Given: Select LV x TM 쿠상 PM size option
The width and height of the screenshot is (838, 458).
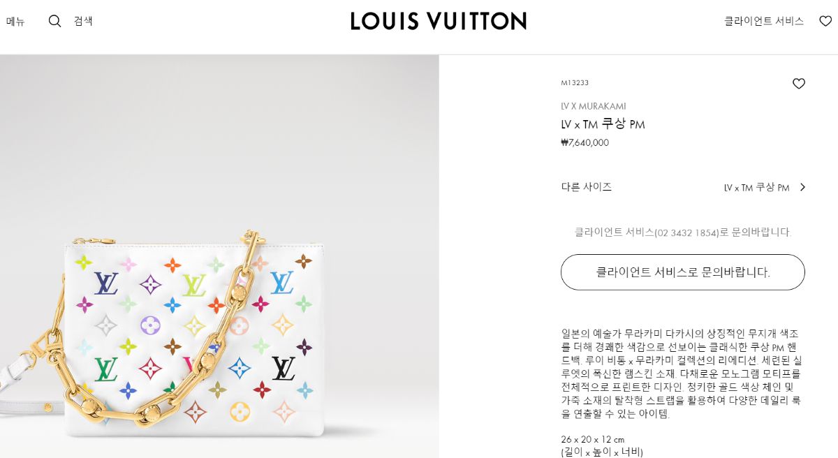Looking at the screenshot, I should click(756, 187).
